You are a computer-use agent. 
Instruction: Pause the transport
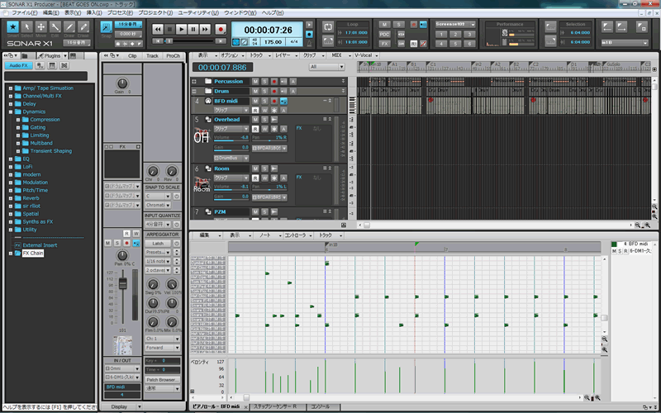[x=193, y=29]
